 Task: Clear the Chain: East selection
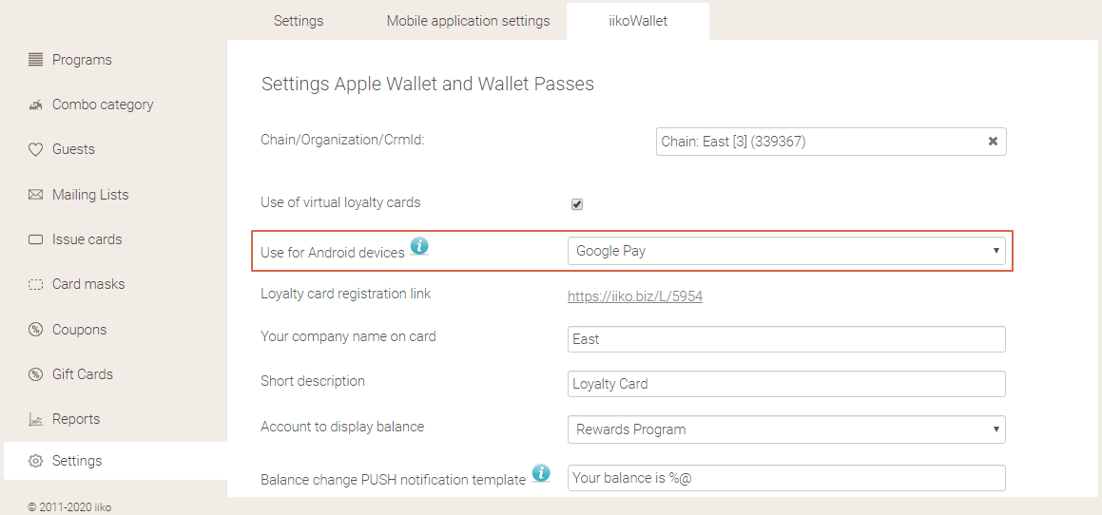click(993, 142)
